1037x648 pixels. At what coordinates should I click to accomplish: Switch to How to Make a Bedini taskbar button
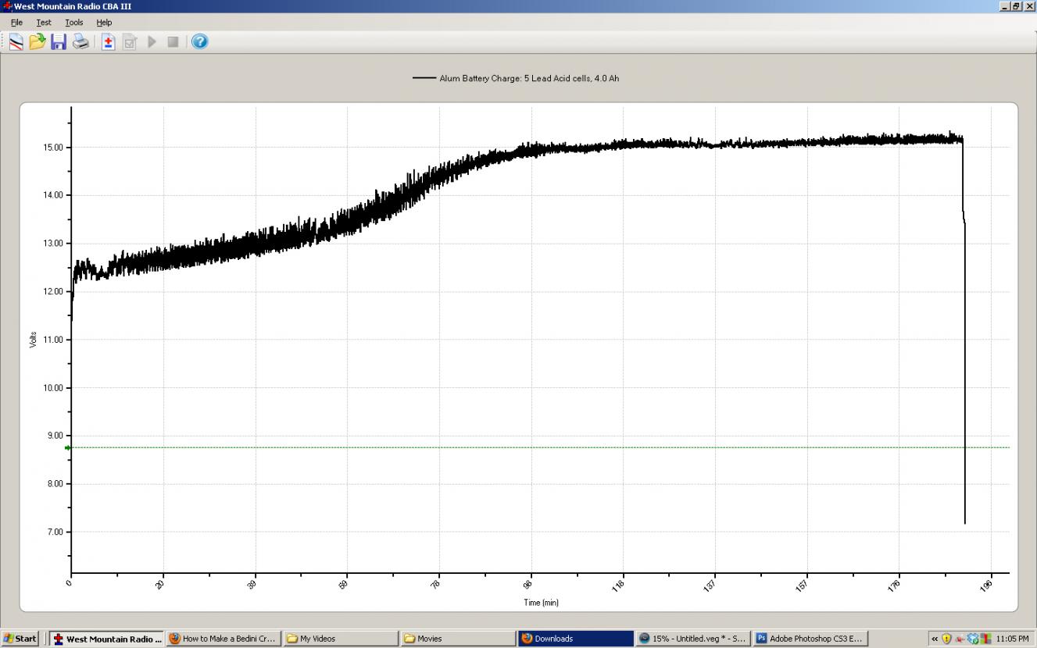223,639
